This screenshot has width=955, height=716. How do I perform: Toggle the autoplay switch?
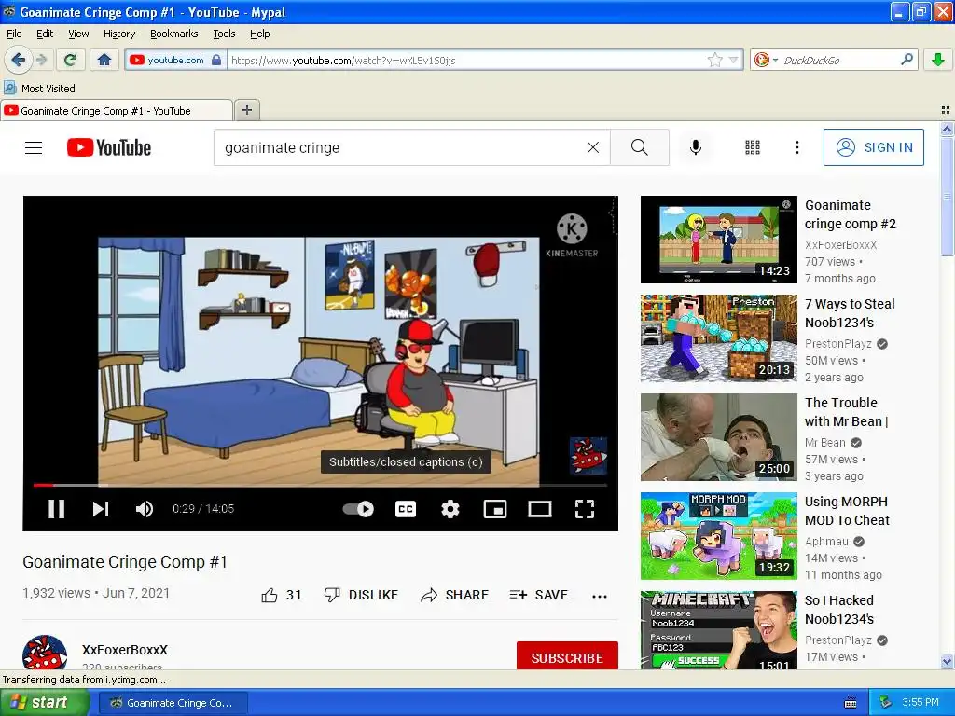coord(358,508)
